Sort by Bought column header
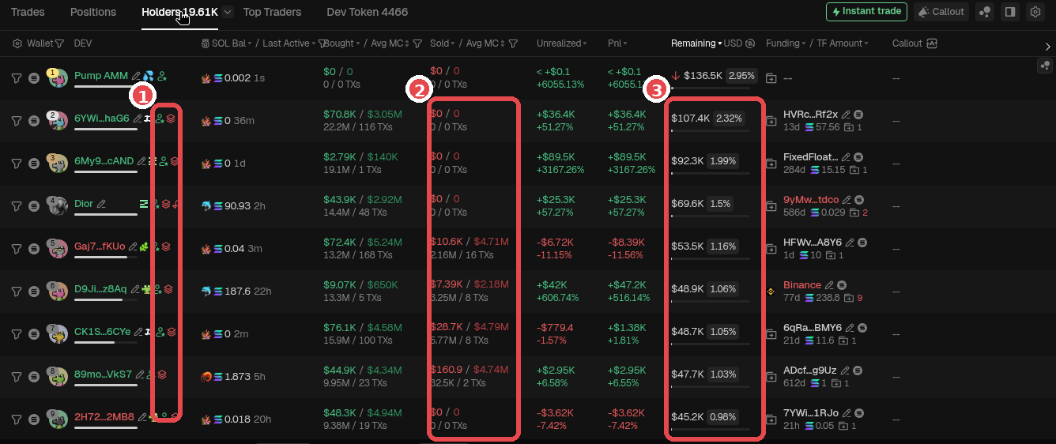1056x444 pixels. [x=341, y=43]
